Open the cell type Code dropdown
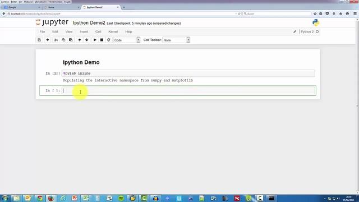The width and height of the screenshot is (359, 202). pyautogui.click(x=127, y=40)
